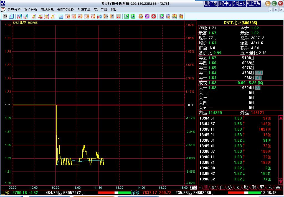Switch to the 价 tab
This screenshot has width=284, height=197.
(x=214, y=187)
